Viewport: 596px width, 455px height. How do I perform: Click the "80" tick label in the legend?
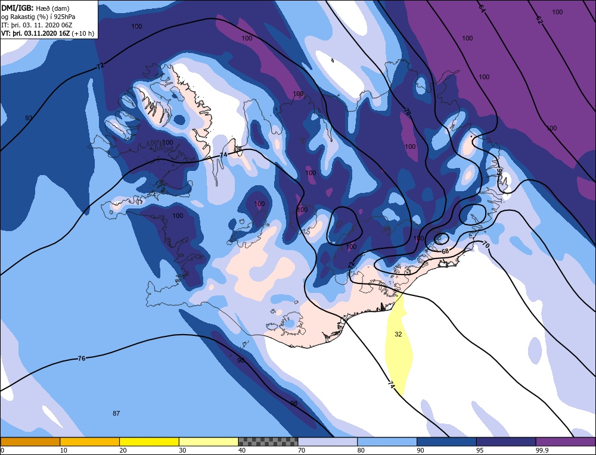361,450
